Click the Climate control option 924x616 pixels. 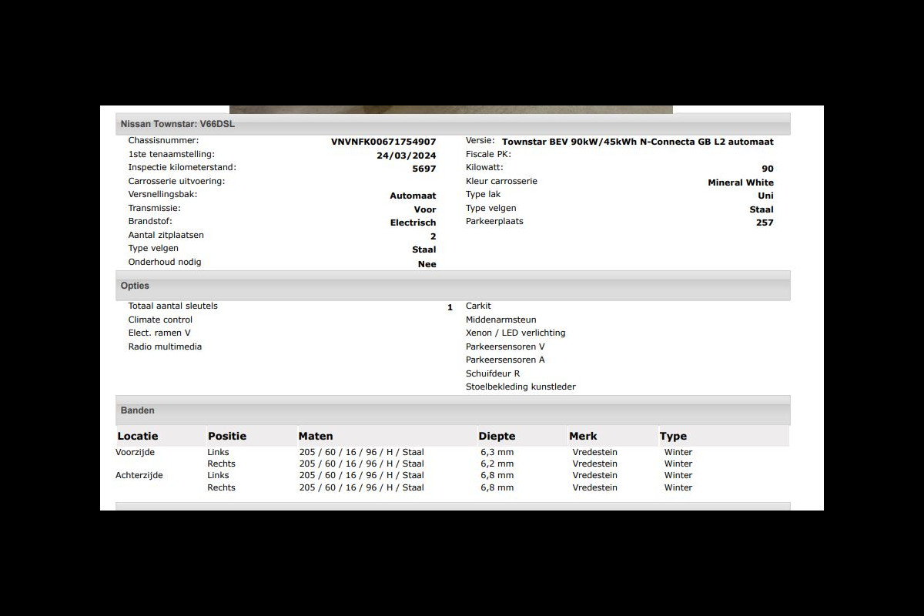point(160,320)
